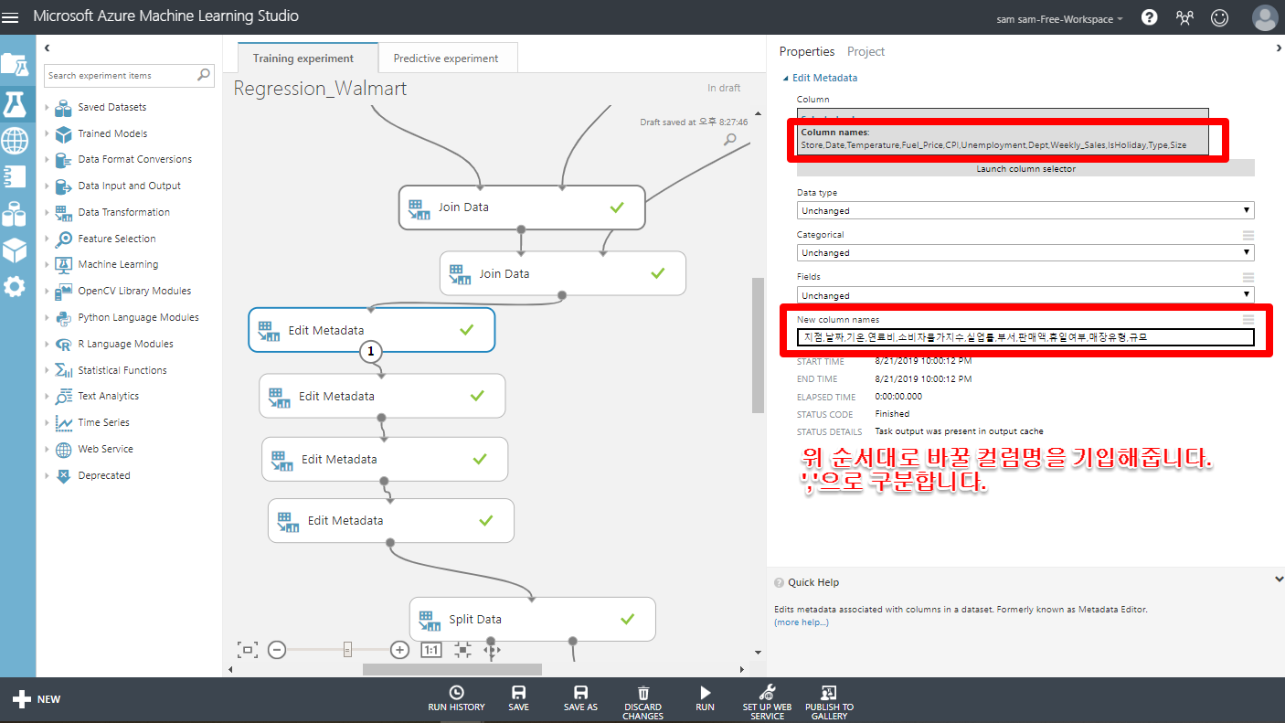This screenshot has width=1285, height=723.
Task: Expand Data Transformation category
Action: point(47,213)
